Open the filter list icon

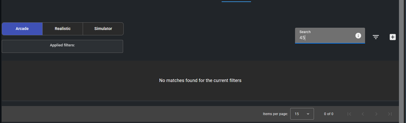coord(376,37)
